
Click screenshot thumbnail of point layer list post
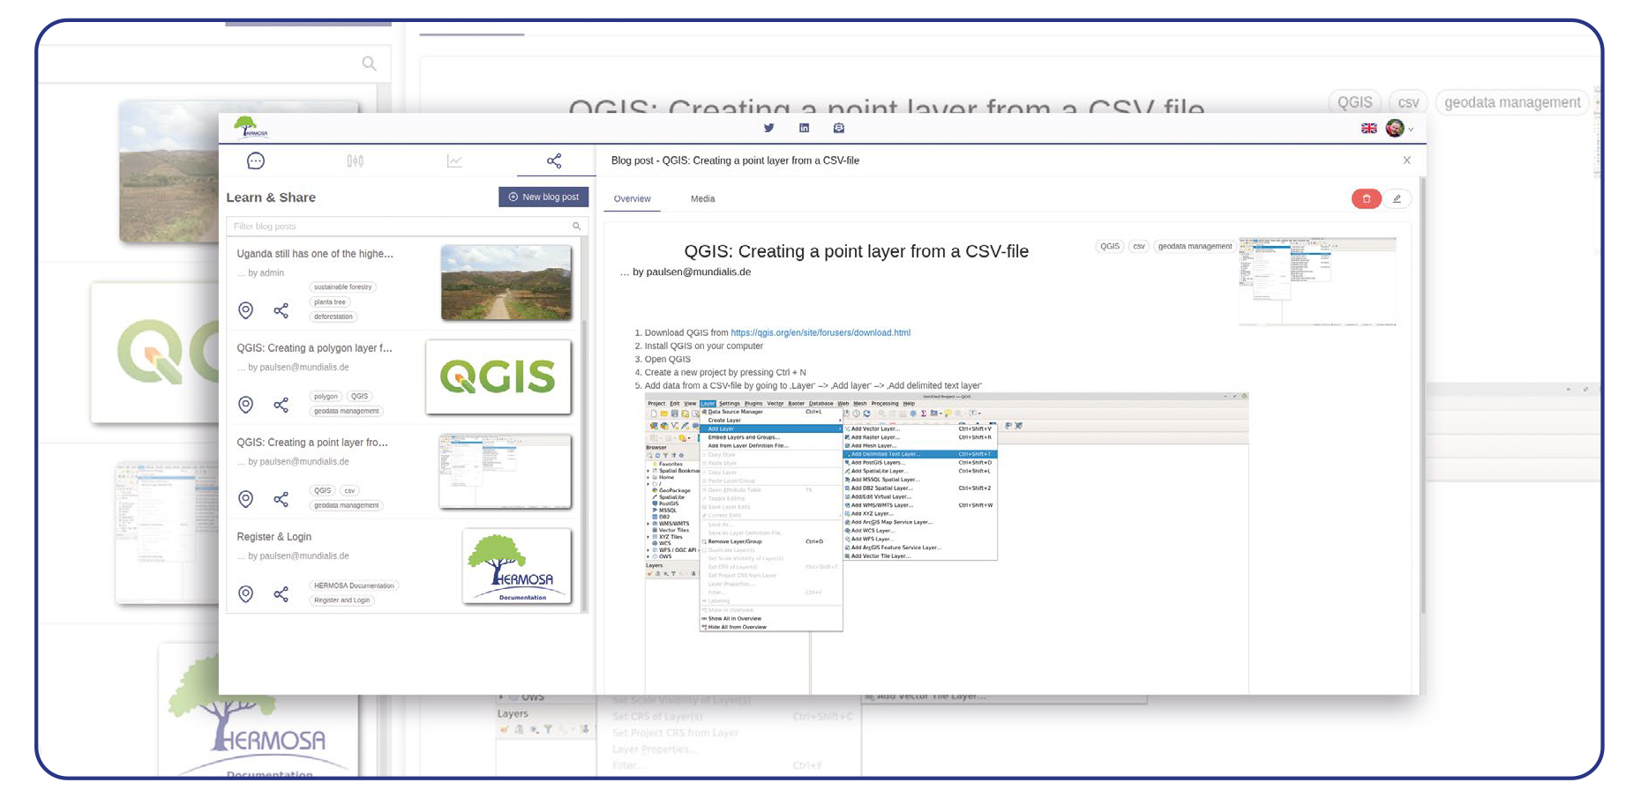click(x=506, y=472)
